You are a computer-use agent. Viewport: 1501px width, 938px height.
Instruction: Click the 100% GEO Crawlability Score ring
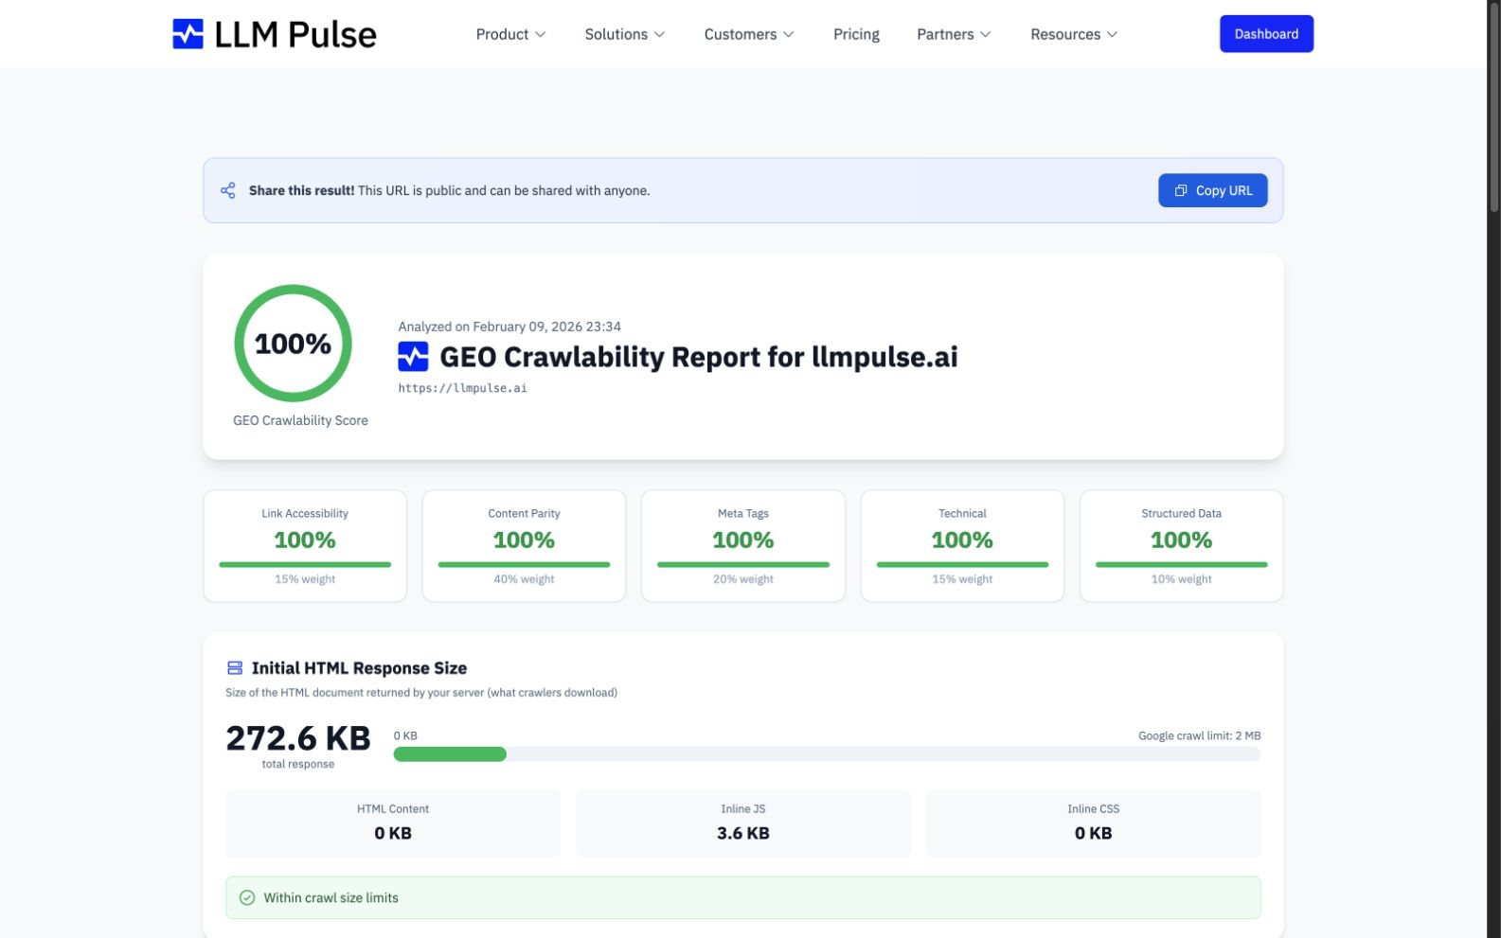click(293, 343)
